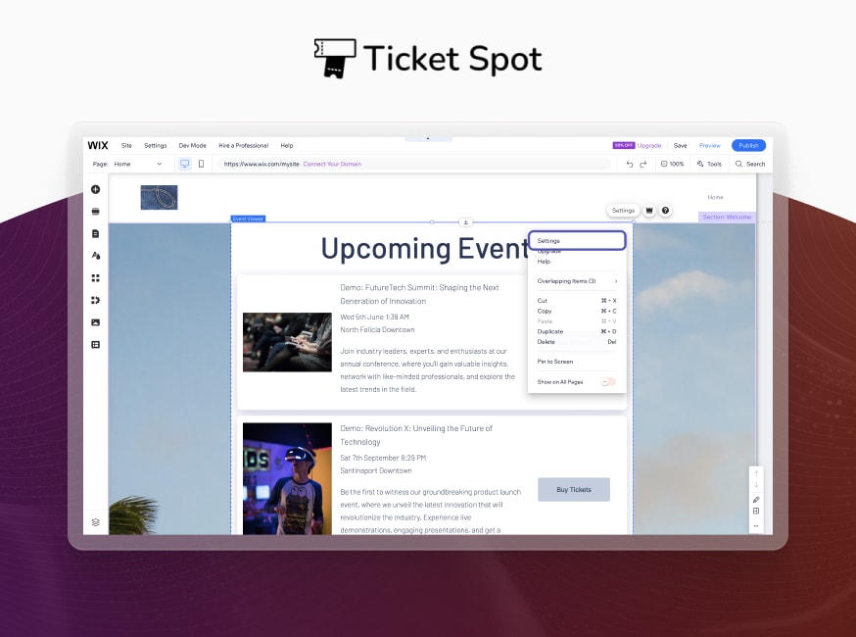Open the Add Apps grid icon
856x637 pixels.
click(96, 278)
